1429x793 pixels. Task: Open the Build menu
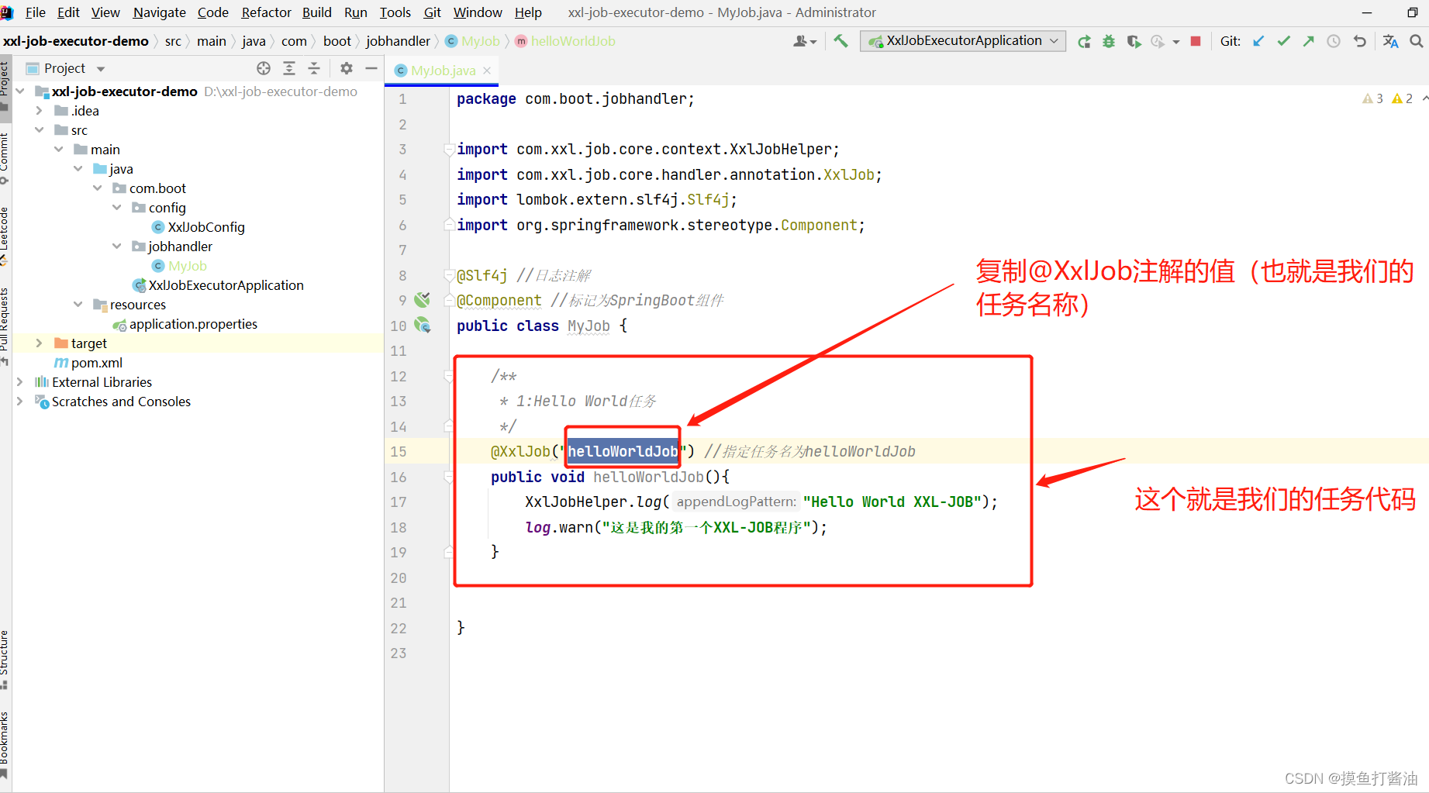(x=317, y=12)
